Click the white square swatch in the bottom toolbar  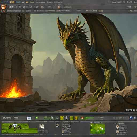point(29,118)
